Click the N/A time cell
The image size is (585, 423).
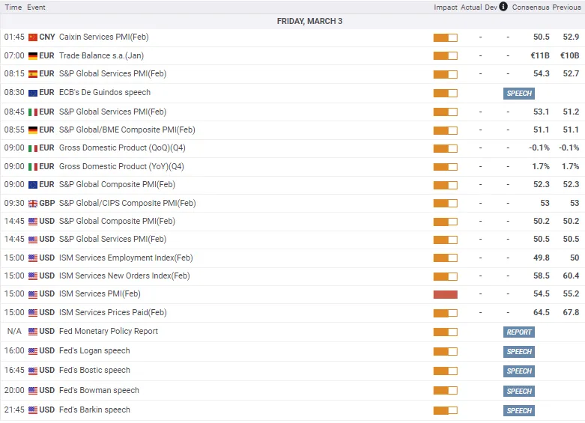[14, 331]
